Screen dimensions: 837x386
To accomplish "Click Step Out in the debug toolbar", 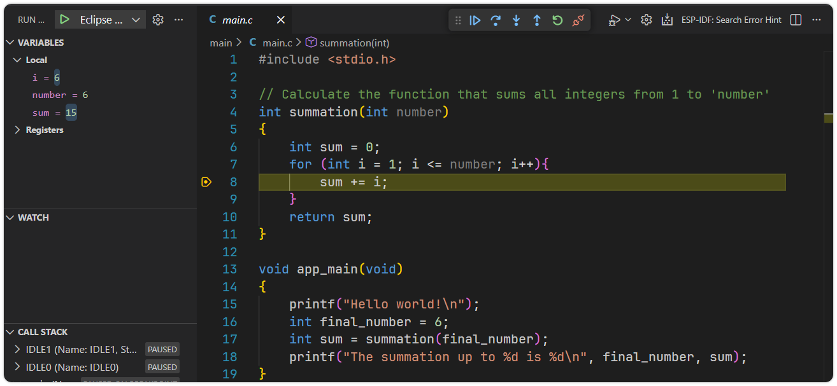I will (536, 20).
